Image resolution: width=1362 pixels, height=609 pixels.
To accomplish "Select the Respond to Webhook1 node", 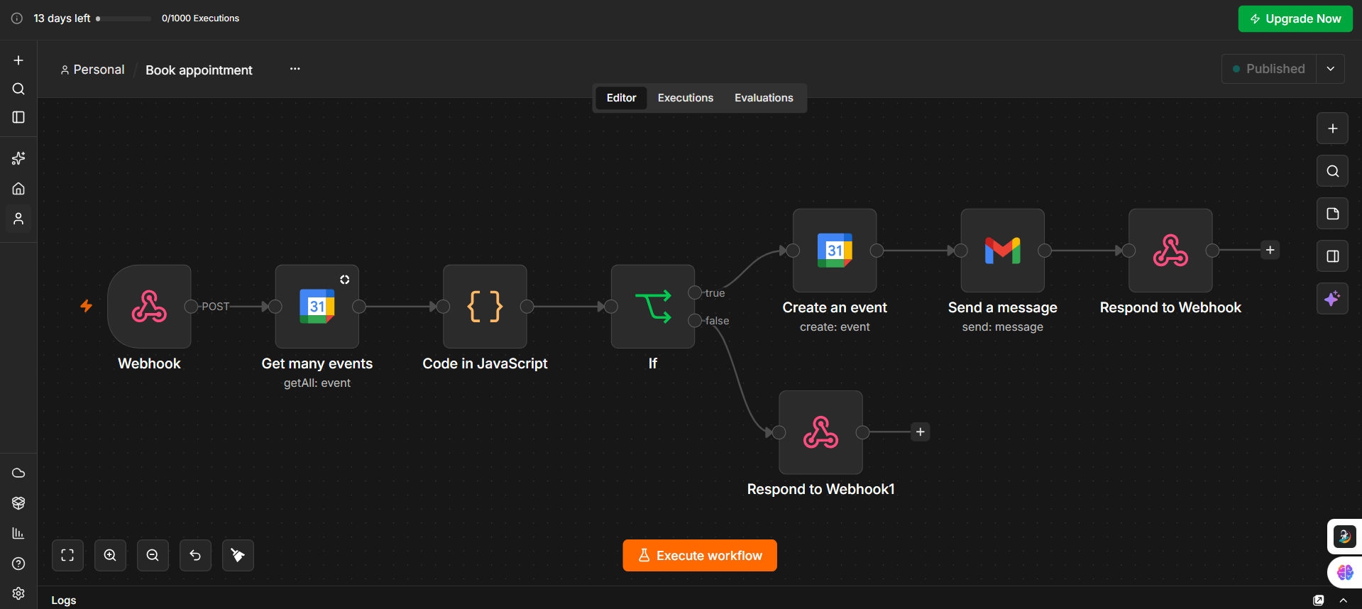I will 820,432.
